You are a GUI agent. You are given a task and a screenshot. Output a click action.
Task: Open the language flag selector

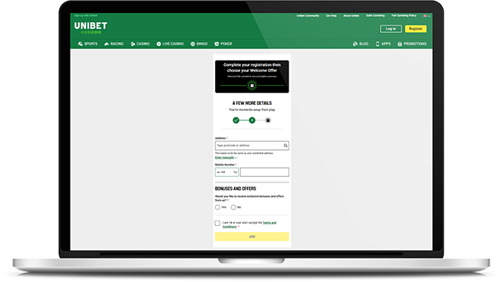click(427, 15)
